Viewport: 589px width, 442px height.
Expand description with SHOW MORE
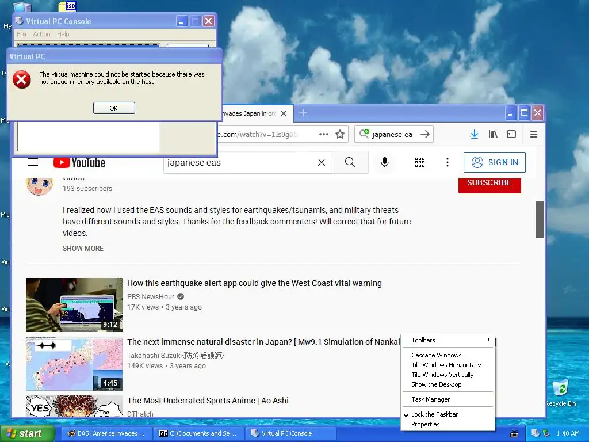(x=83, y=249)
